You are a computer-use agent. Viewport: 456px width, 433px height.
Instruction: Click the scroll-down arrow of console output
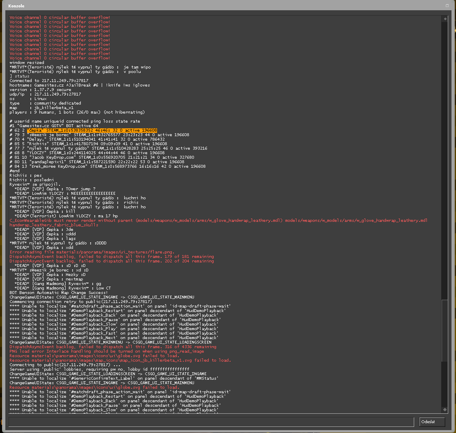point(445,410)
